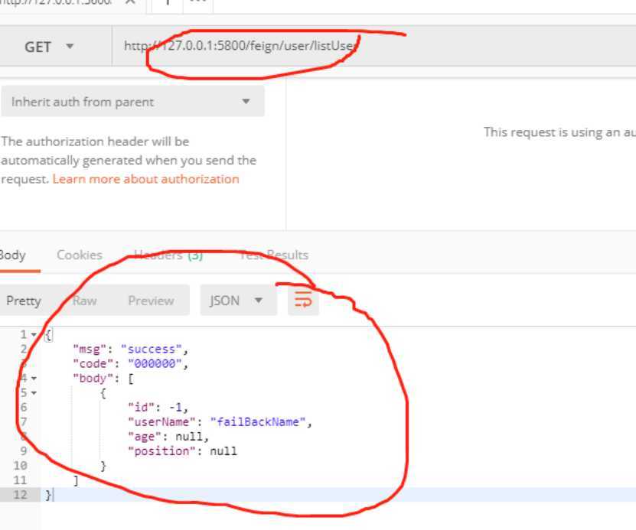Collapse the "body" array at line 4
This screenshot has height=530, width=636.
click(x=34, y=378)
